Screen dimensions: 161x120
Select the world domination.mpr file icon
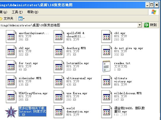click(59, 112)
